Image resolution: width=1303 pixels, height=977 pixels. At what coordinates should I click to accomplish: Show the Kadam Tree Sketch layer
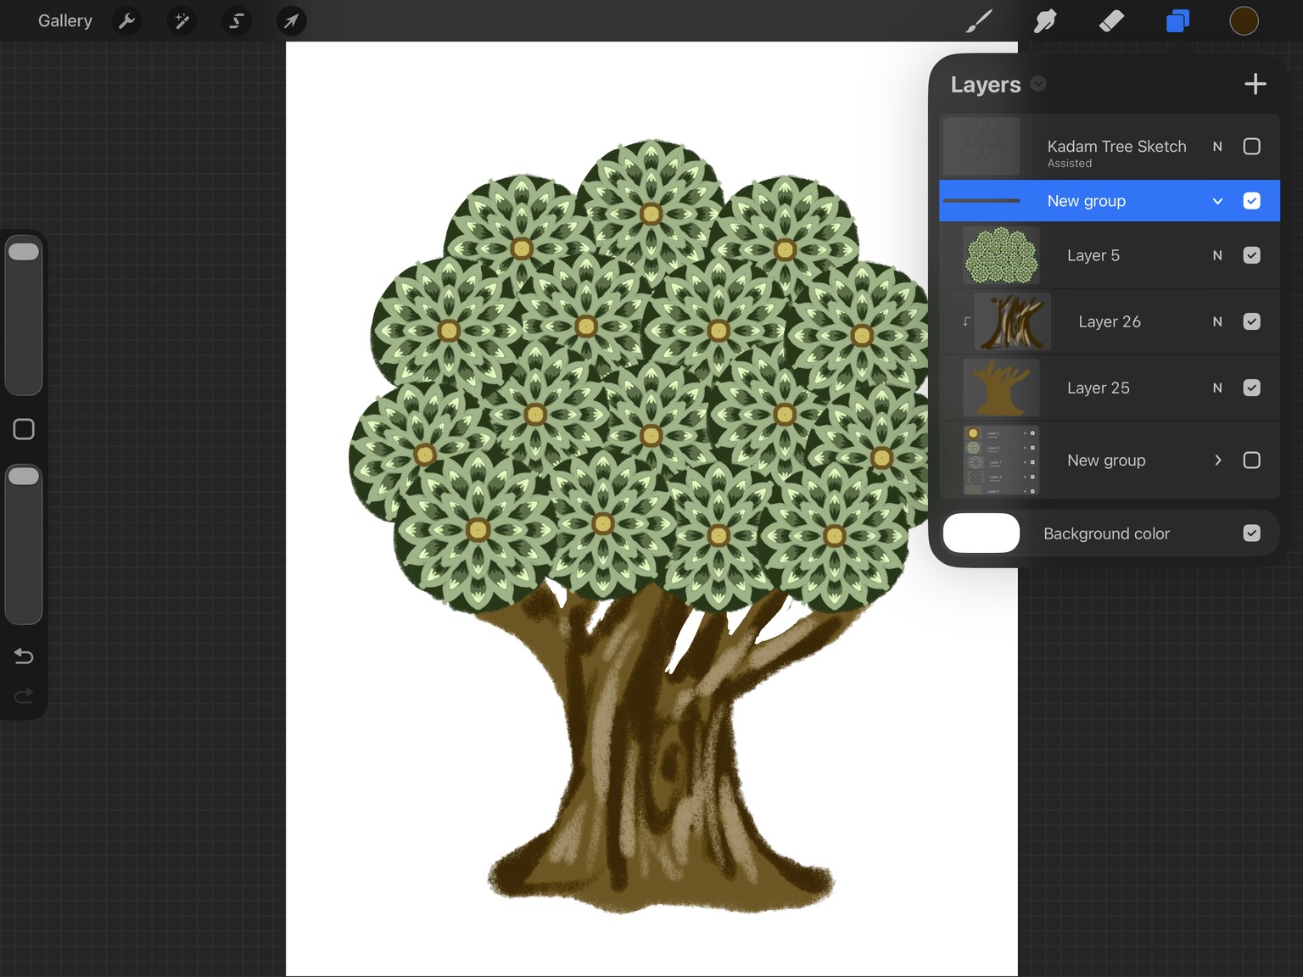tap(1251, 146)
